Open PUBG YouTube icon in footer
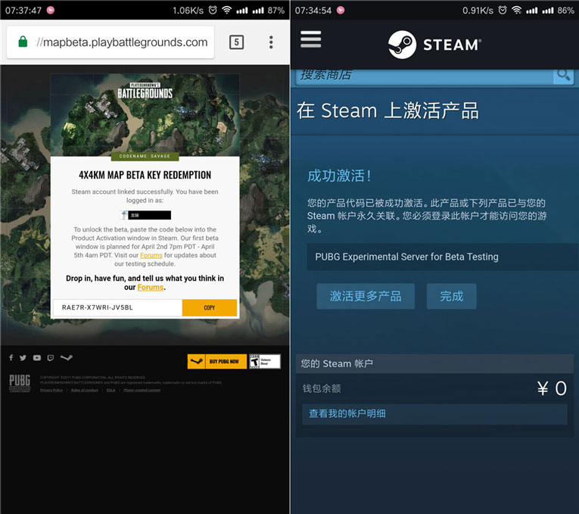Viewport: 579px width, 514px height. 37,358
